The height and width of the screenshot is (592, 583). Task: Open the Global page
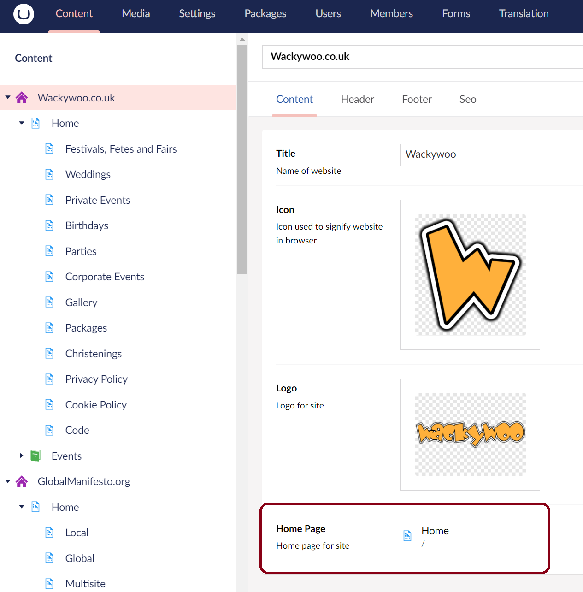click(x=80, y=558)
